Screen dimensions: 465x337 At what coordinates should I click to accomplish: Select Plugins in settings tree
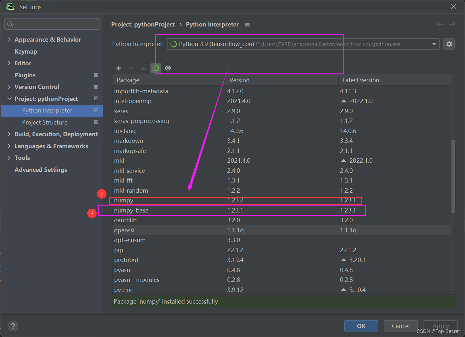[25, 75]
